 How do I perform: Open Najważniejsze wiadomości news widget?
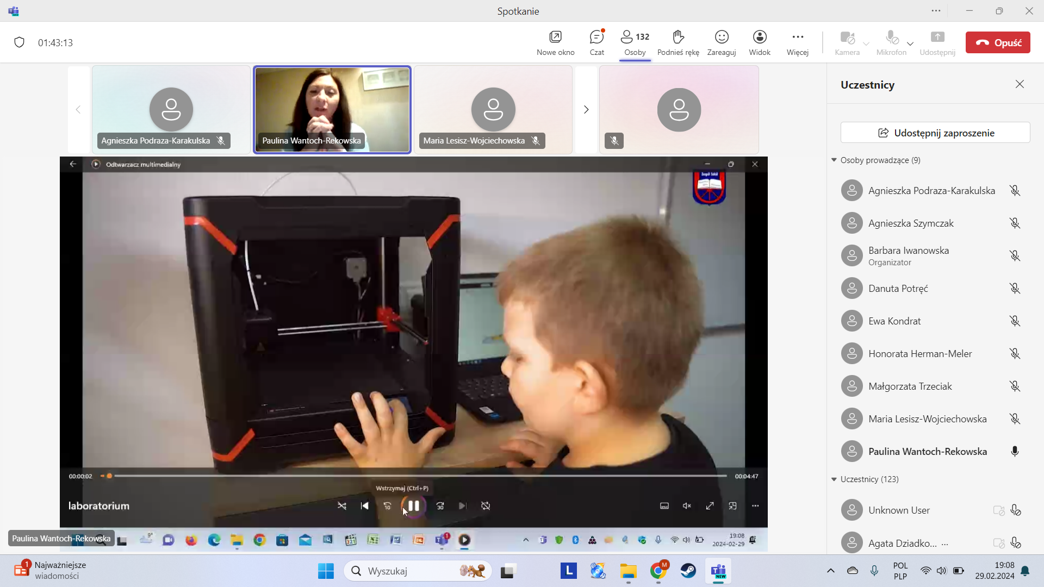click(x=50, y=571)
